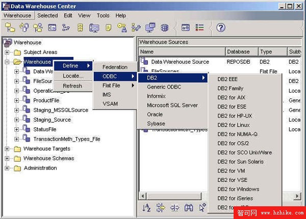This screenshot has width=306, height=219.
Task: Expand the Staging_MSSQLSource tree node
Action: [x=17, y=111]
